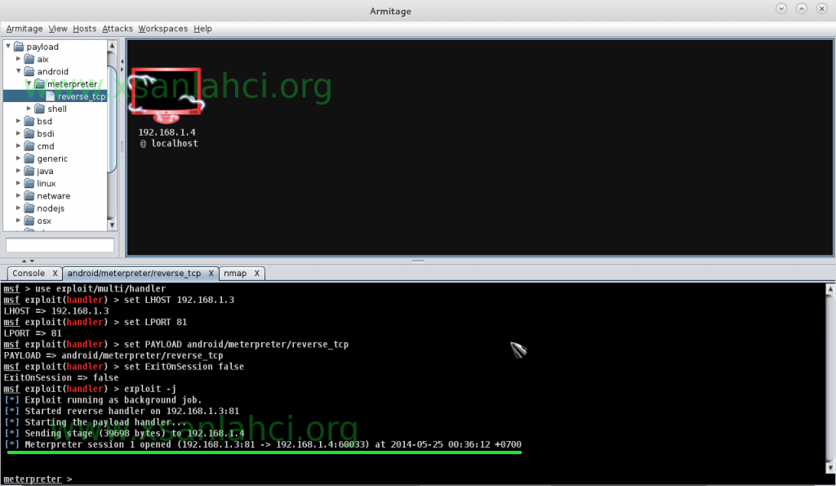Viewport: 836px width, 486px height.
Task: Click the shell folder icon
Action: coord(39,109)
